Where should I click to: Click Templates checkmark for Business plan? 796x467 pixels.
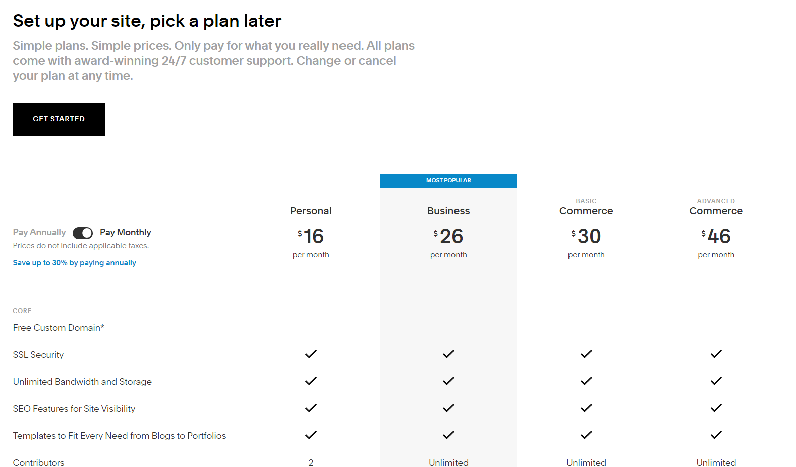[x=448, y=435]
